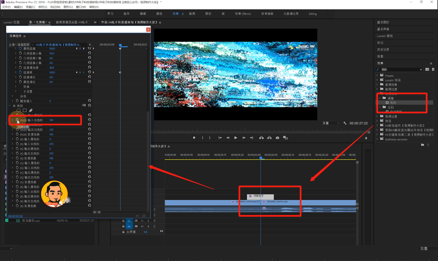
Task: Click the Lift button in Program monitor
Action: tap(262, 138)
